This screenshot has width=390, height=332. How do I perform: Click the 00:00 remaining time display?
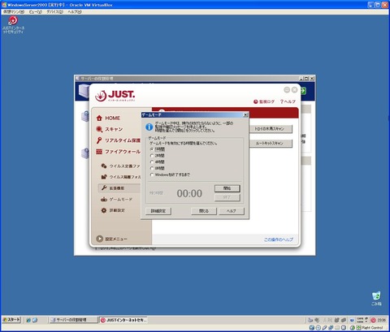(189, 193)
